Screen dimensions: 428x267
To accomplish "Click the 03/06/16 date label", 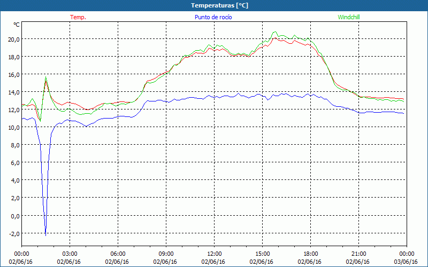I will (406, 262).
